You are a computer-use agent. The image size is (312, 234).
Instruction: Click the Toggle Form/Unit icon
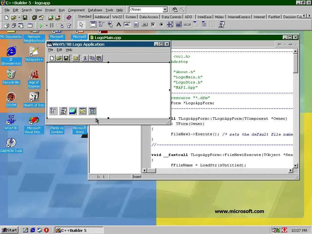point(21,26)
